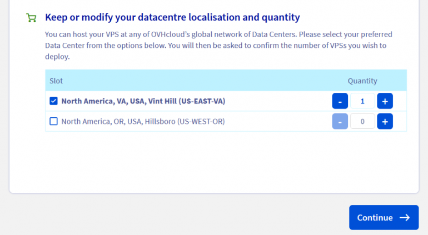Select the North America, VA, Vint Hill label
The image size is (428, 235).
pos(143,101)
